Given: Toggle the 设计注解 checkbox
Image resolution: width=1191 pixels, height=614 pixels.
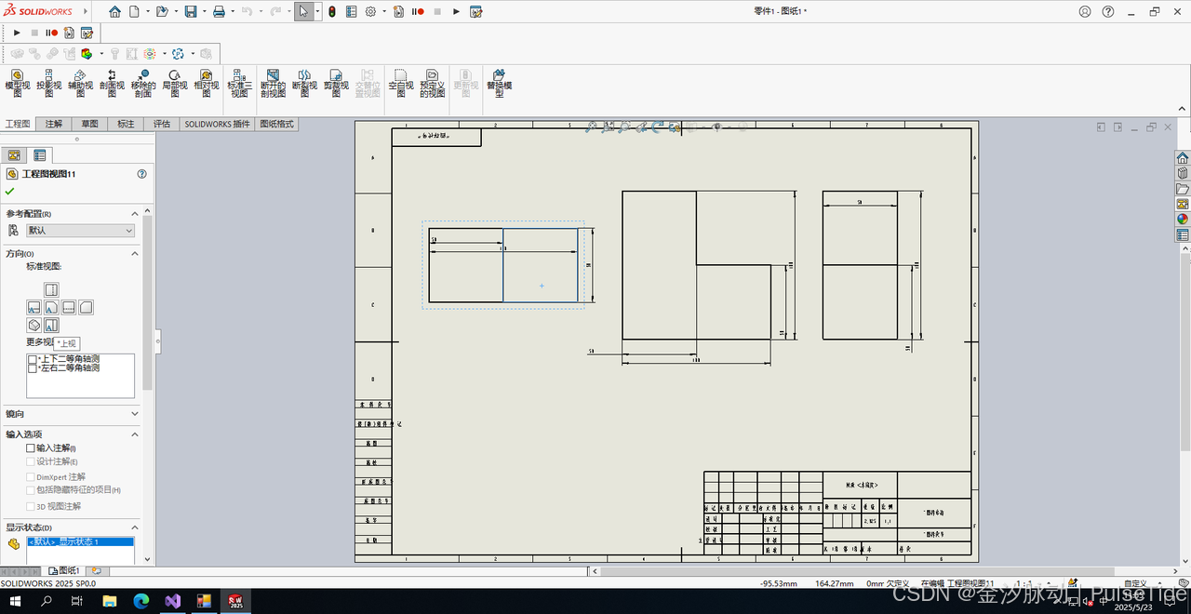Looking at the screenshot, I should click(31, 461).
